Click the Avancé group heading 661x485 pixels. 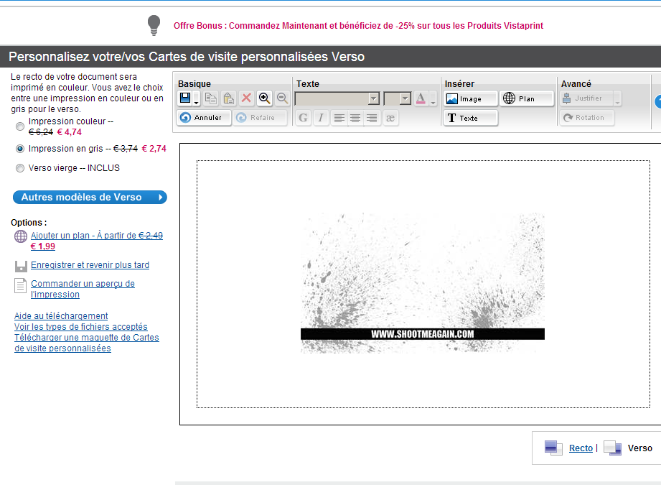point(576,84)
